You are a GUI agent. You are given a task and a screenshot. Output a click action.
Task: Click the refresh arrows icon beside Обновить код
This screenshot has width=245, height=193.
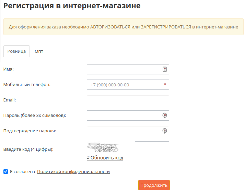click(x=88, y=158)
